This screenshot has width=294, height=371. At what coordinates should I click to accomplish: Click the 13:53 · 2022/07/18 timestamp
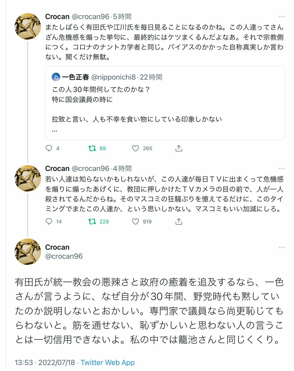[x=45, y=362]
